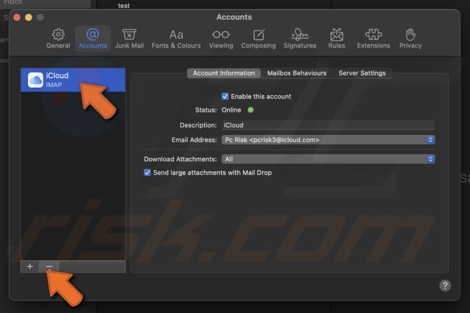Open the Email Address dropdown

click(x=328, y=140)
